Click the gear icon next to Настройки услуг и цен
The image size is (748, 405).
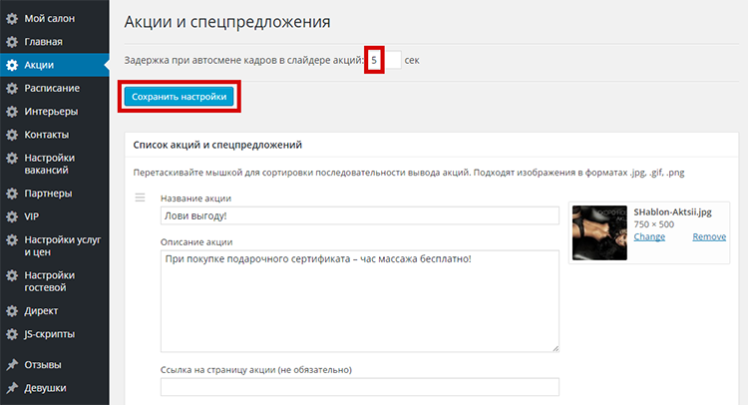[12, 240]
